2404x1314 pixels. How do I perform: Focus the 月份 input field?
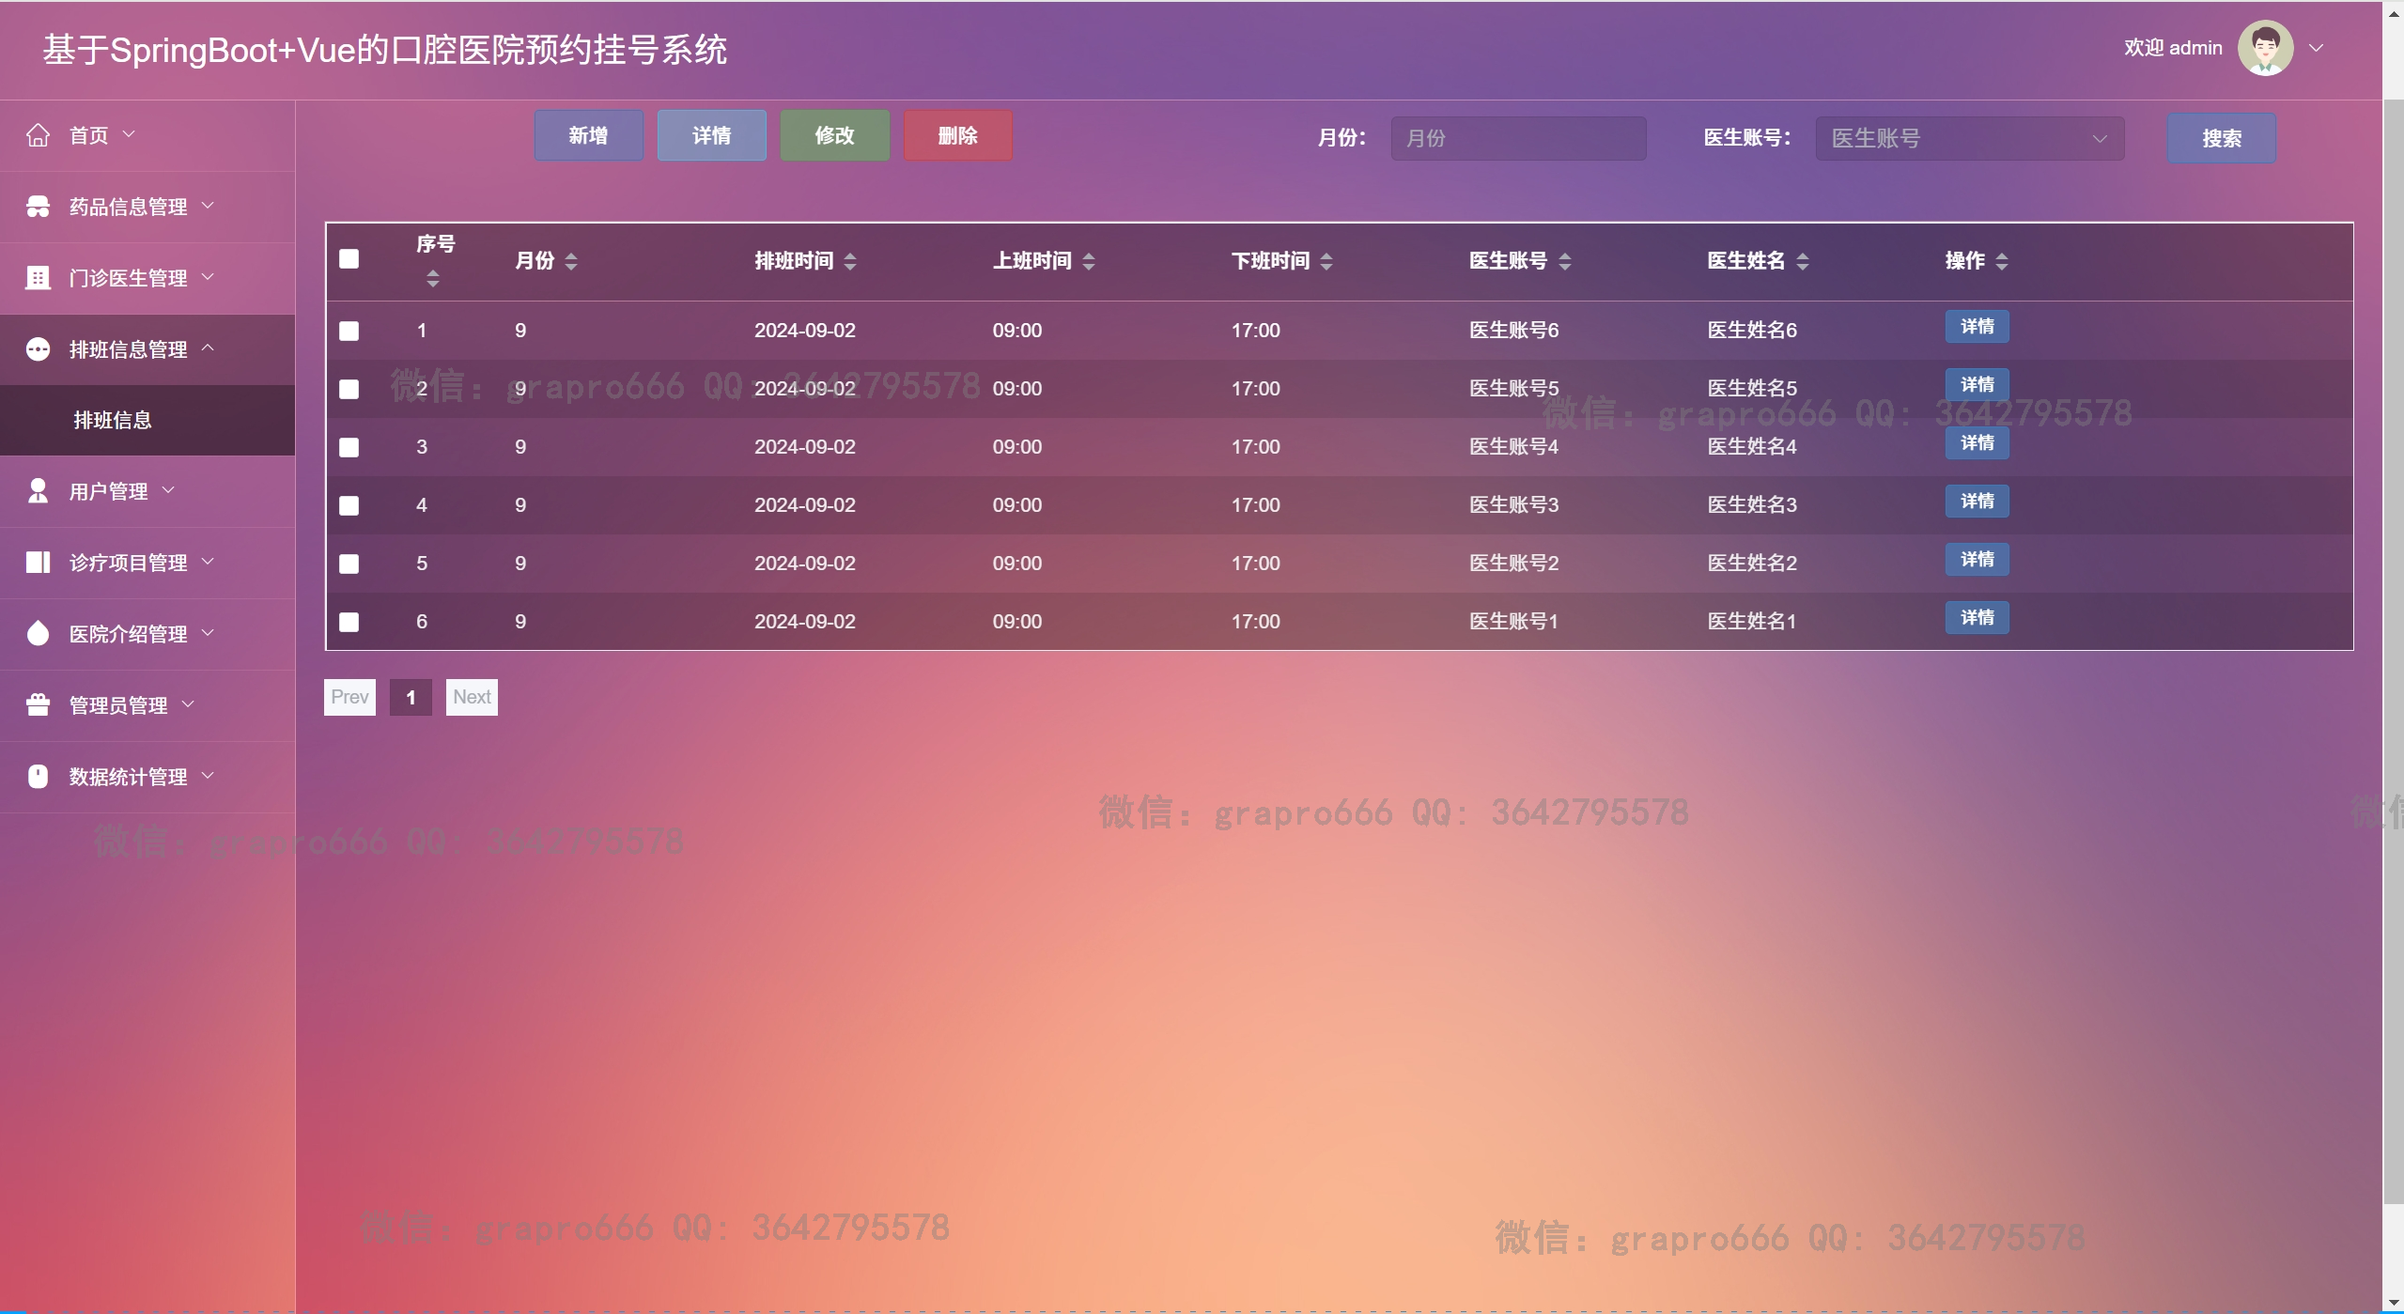pyautogui.click(x=1517, y=138)
